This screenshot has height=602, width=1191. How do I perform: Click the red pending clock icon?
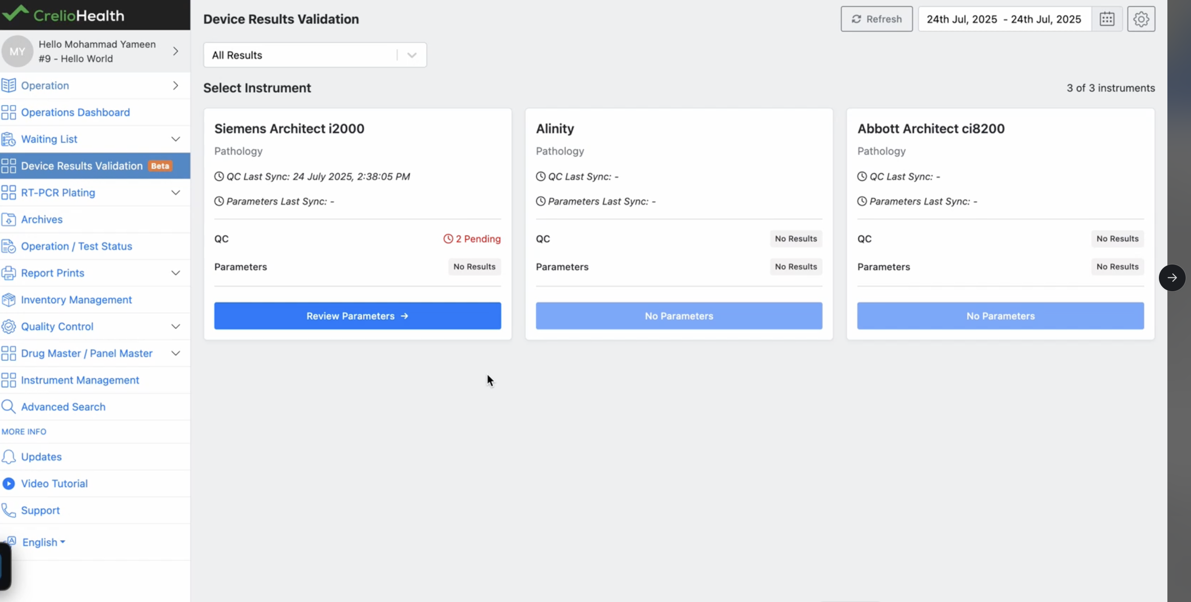tap(448, 239)
